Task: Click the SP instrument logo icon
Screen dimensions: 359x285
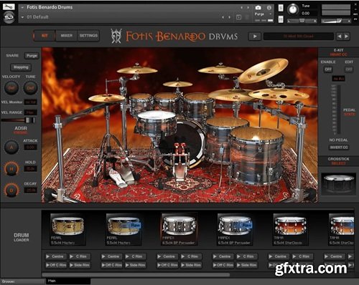Action: click(9, 17)
